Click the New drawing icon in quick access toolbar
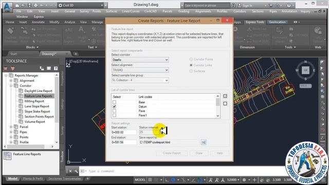329x185 pixels. click(x=17, y=5)
